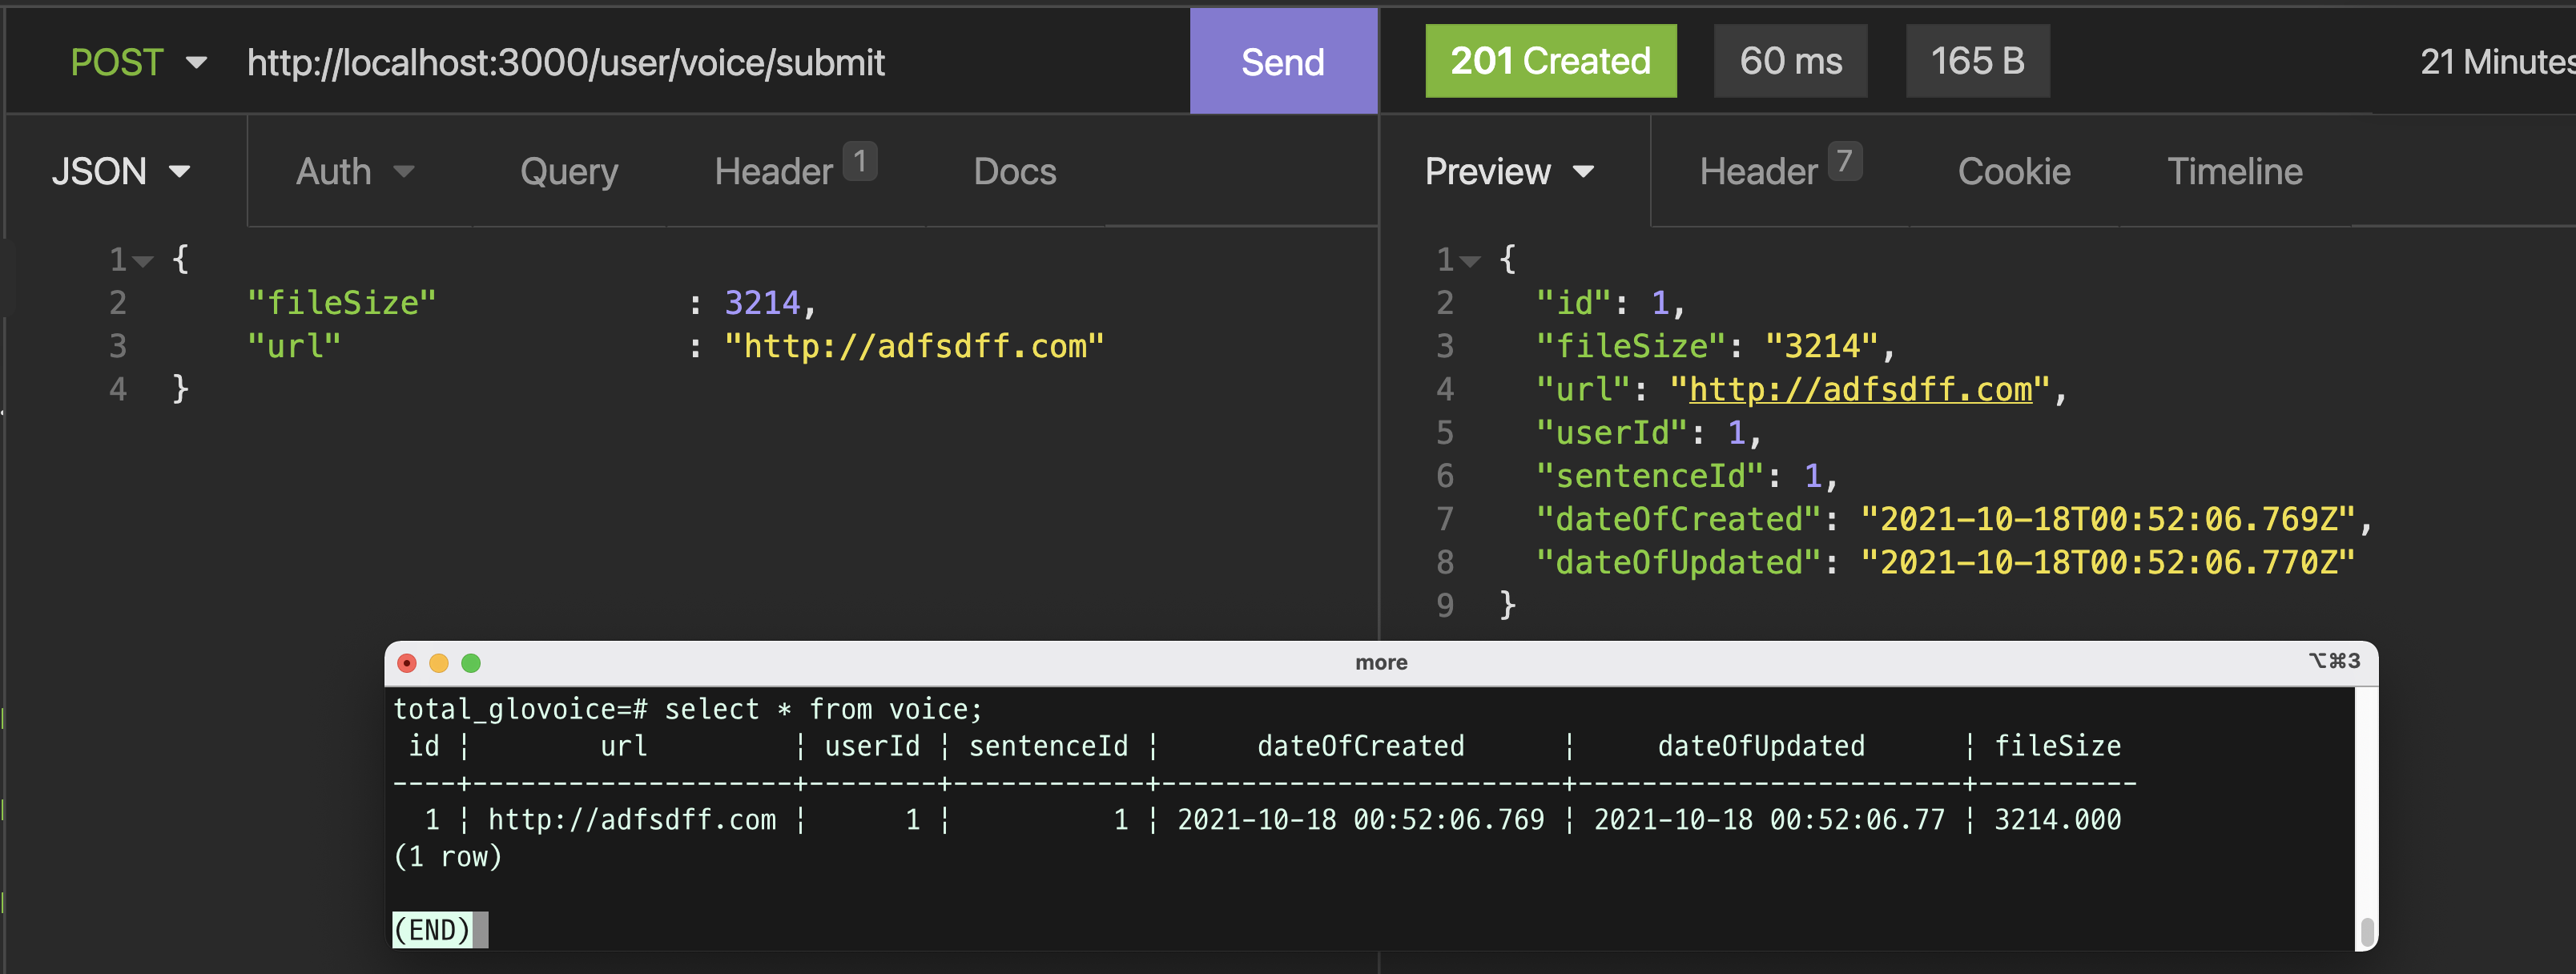Viewport: 2576px width, 974px height.
Task: Click the terminal green zoom button
Action: point(471,663)
